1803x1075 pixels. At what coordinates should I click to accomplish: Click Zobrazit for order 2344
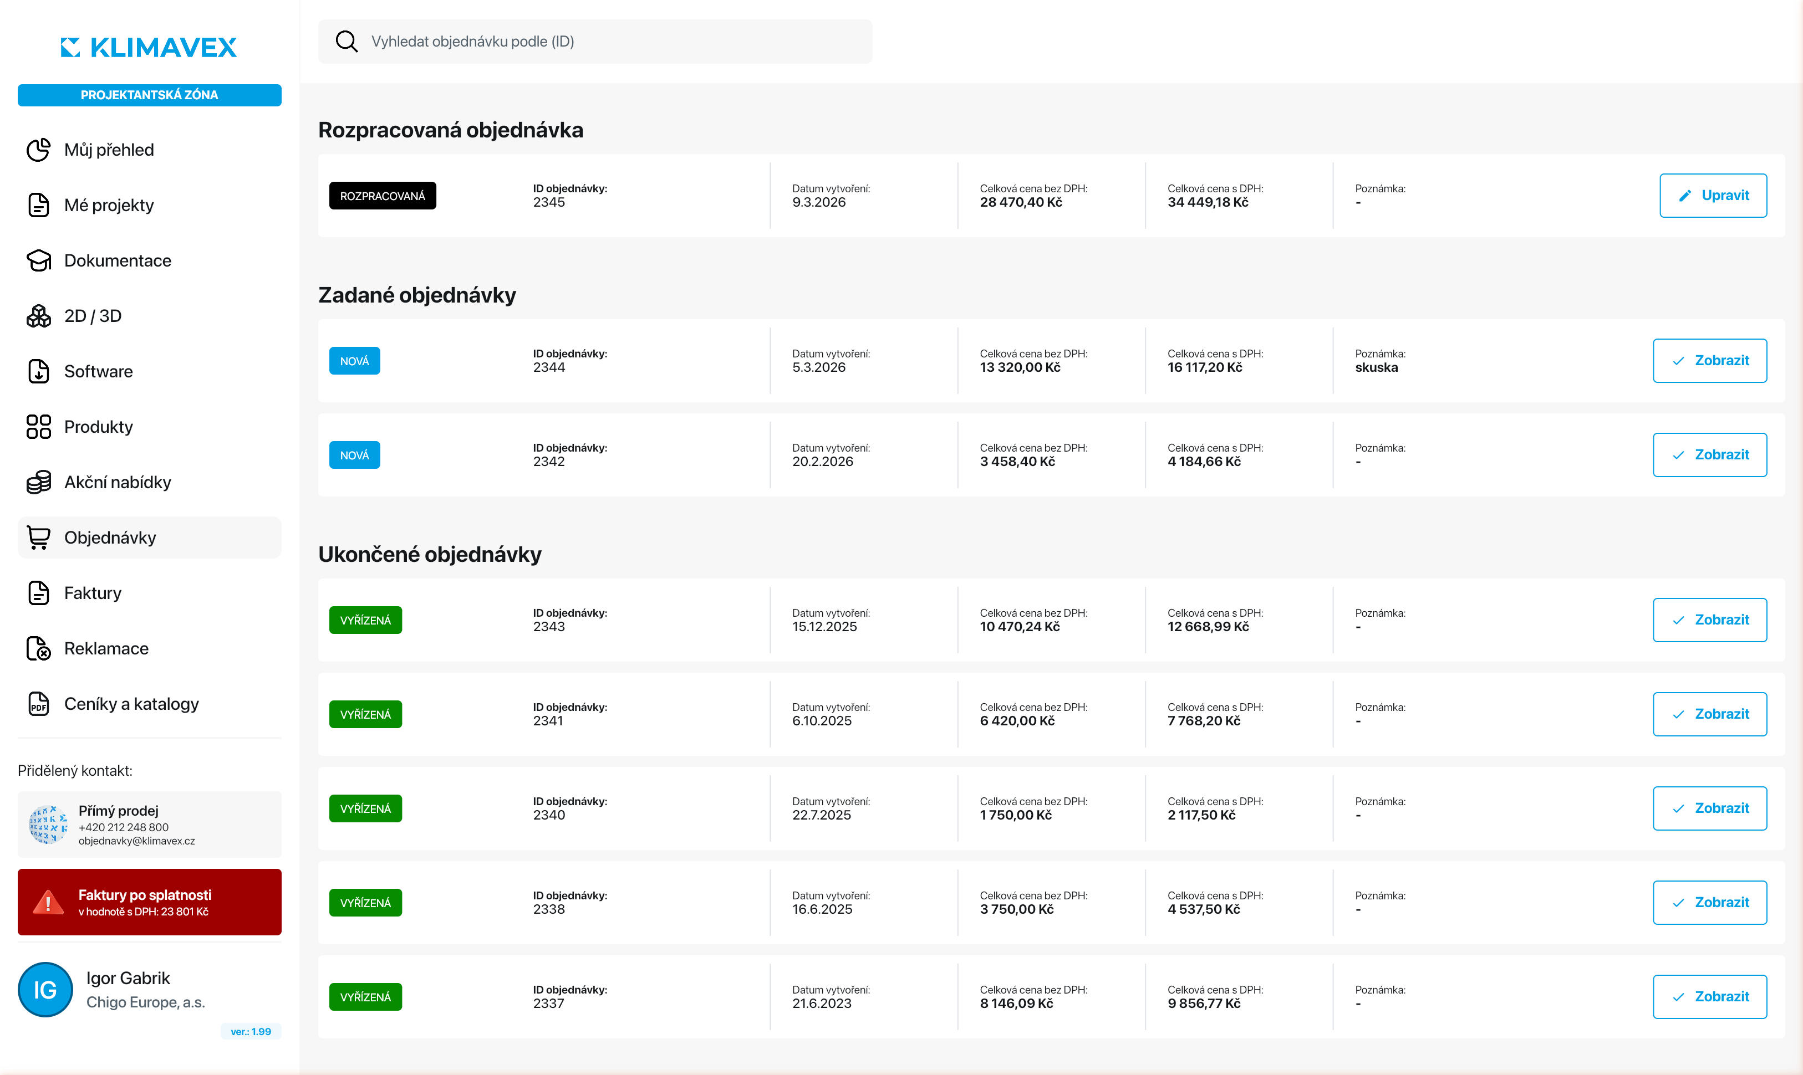[1709, 361]
